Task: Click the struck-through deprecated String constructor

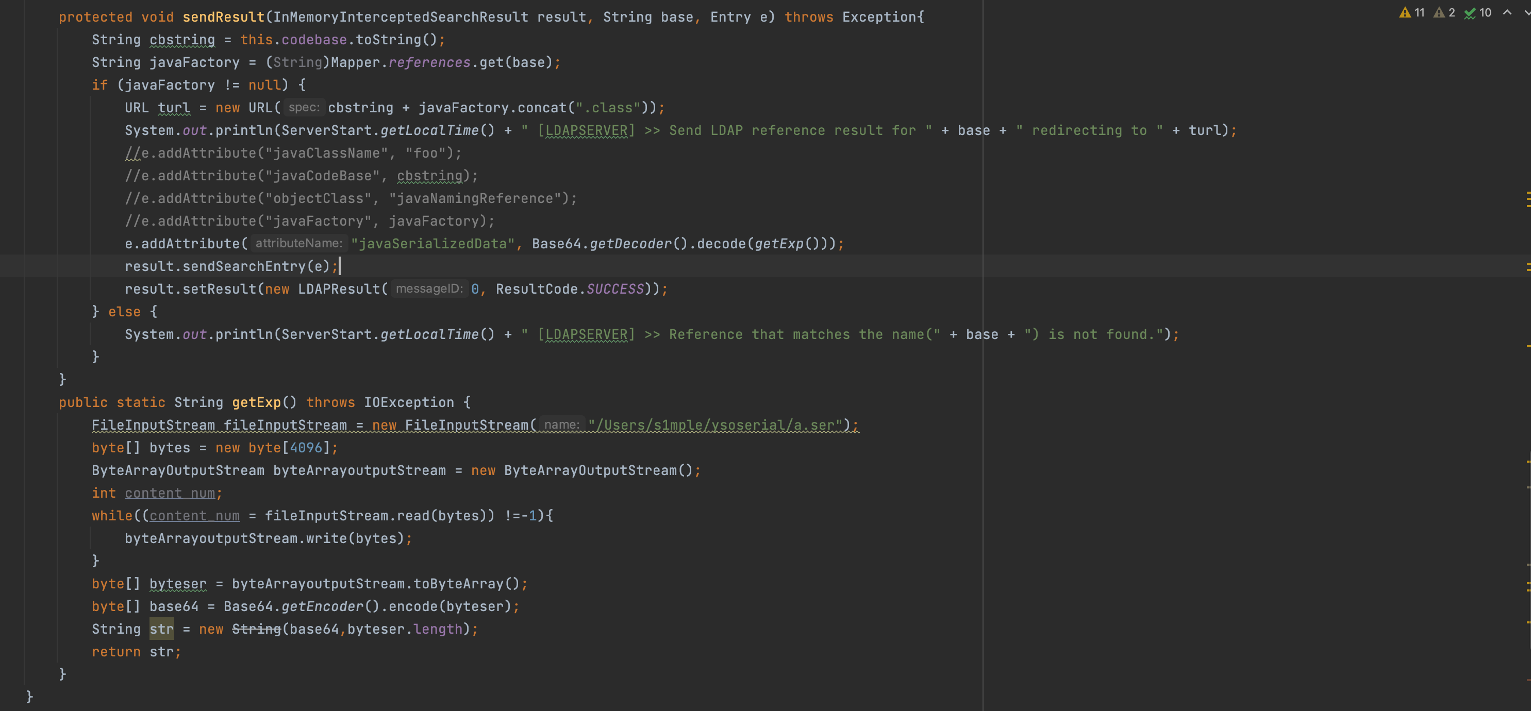Action: (256, 629)
